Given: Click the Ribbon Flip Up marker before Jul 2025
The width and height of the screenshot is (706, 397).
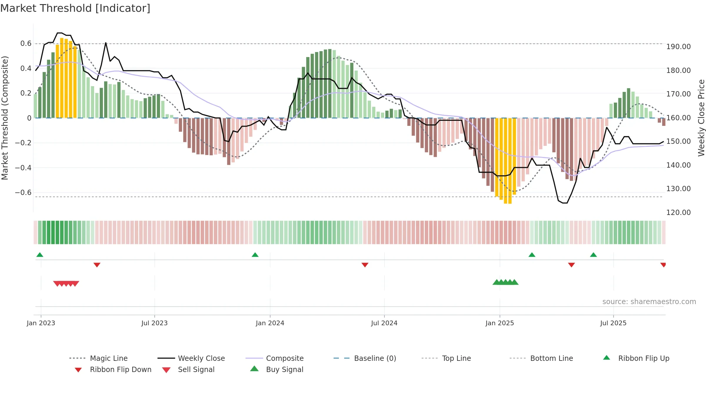Looking at the screenshot, I should click(593, 255).
